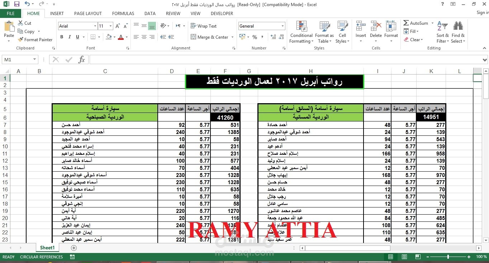Toggle Bottom Align (highlighted) alignment
This screenshot has width=489, height=263.
(152, 26)
